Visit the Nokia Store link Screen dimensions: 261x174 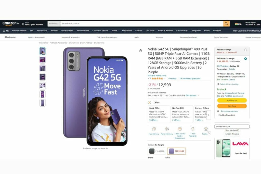pyautogui.click(x=157, y=75)
